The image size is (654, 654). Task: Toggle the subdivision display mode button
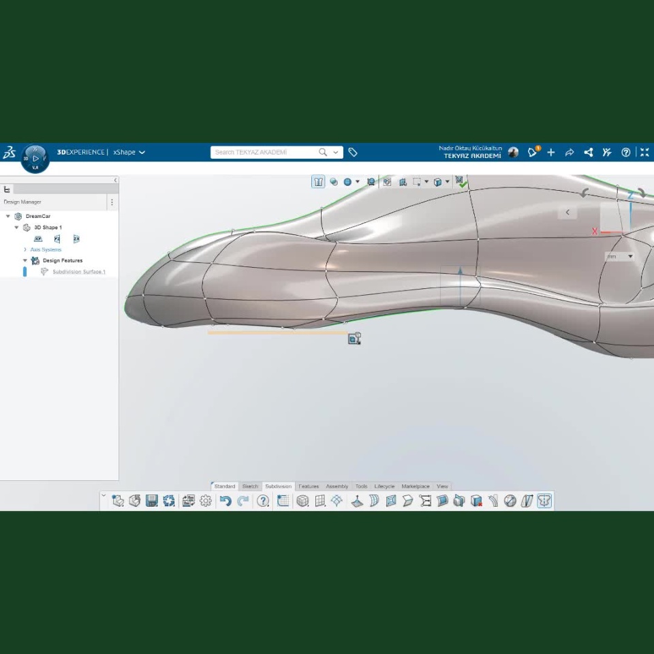point(318,182)
